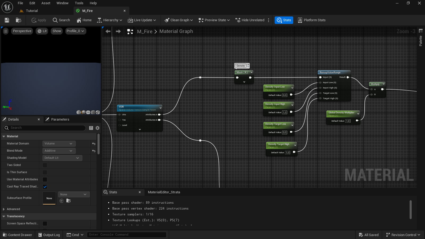Image resolution: width=425 pixels, height=239 pixels.
Task: Toggle Lit view mode button
Action: pyautogui.click(x=42, y=31)
